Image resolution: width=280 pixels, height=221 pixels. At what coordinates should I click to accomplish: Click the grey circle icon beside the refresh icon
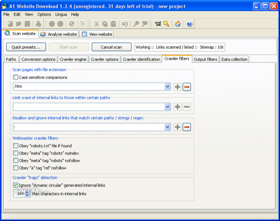(60, 24)
